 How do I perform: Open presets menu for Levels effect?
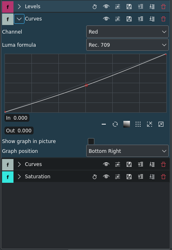click(118, 7)
